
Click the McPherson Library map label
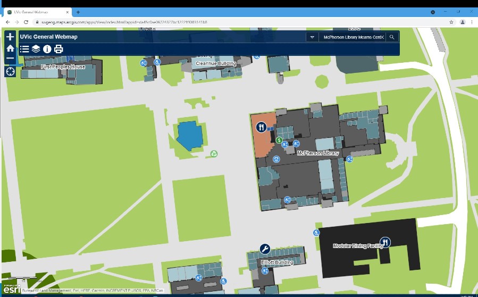(318, 153)
